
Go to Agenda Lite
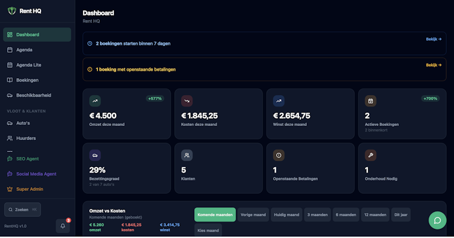tap(37, 65)
